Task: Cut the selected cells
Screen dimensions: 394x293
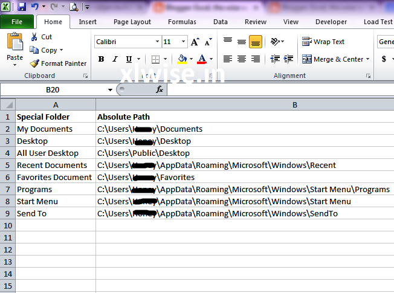Action: coord(41,37)
